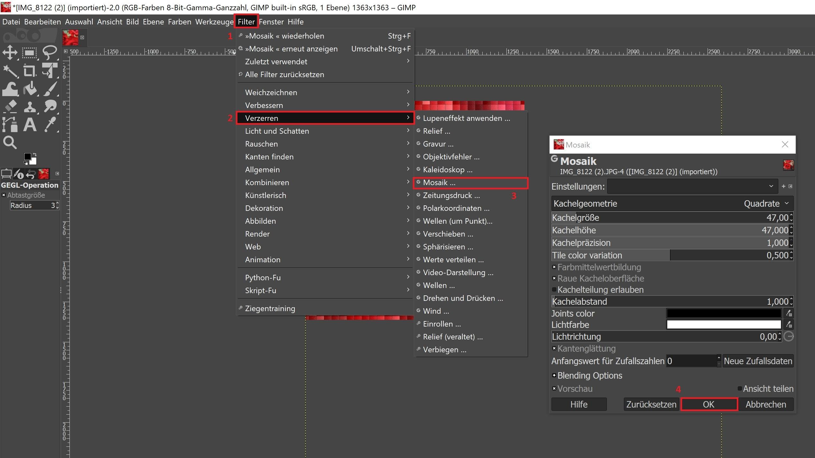This screenshot has height=458, width=815.
Task: Select the Color Picker eyedropper tool
Action: [50, 124]
